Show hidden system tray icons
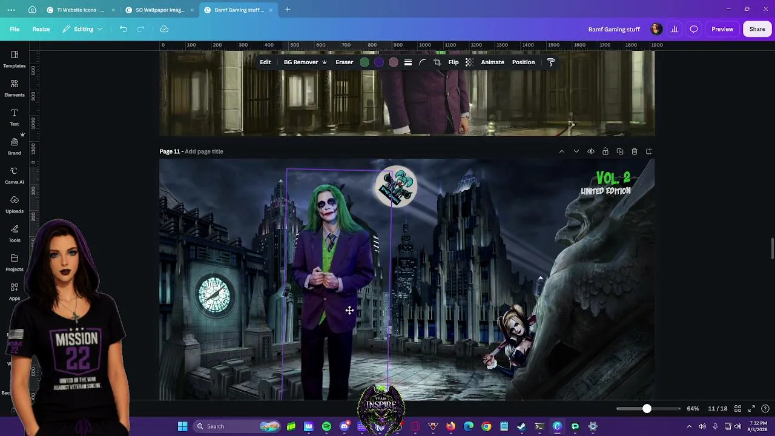The width and height of the screenshot is (775, 436). (689, 426)
